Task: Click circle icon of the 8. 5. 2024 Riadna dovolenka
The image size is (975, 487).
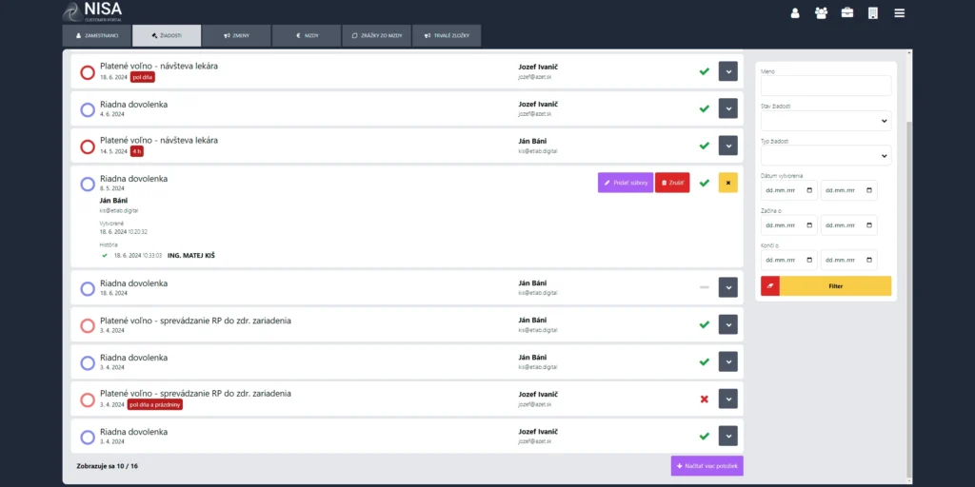Action: pyautogui.click(x=88, y=184)
